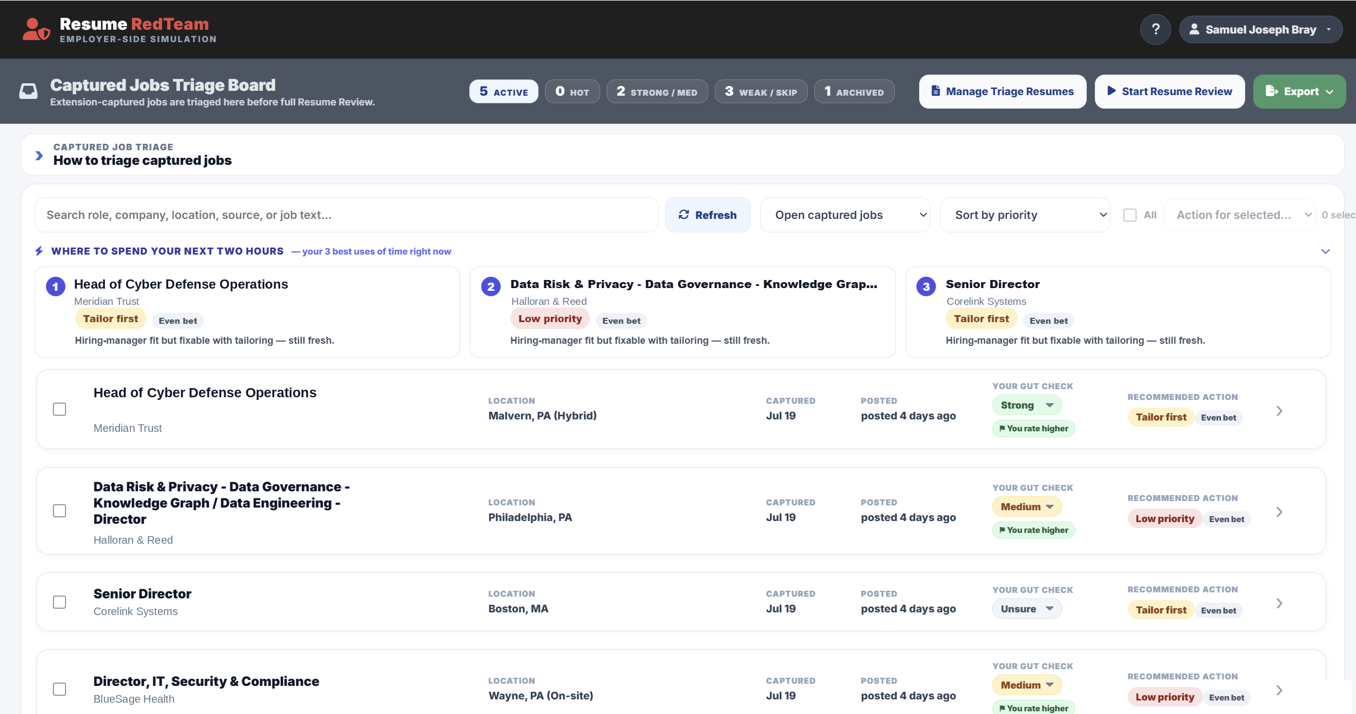This screenshot has height=714, width=1356.
Task: Filter by 2 Strong / Med jobs
Action: [x=657, y=91]
